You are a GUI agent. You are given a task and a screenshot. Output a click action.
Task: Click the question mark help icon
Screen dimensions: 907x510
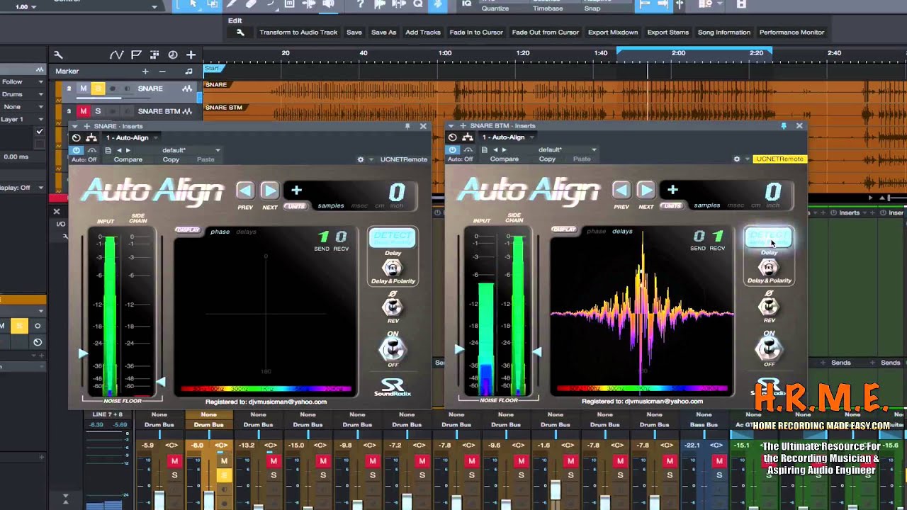[361, 4]
